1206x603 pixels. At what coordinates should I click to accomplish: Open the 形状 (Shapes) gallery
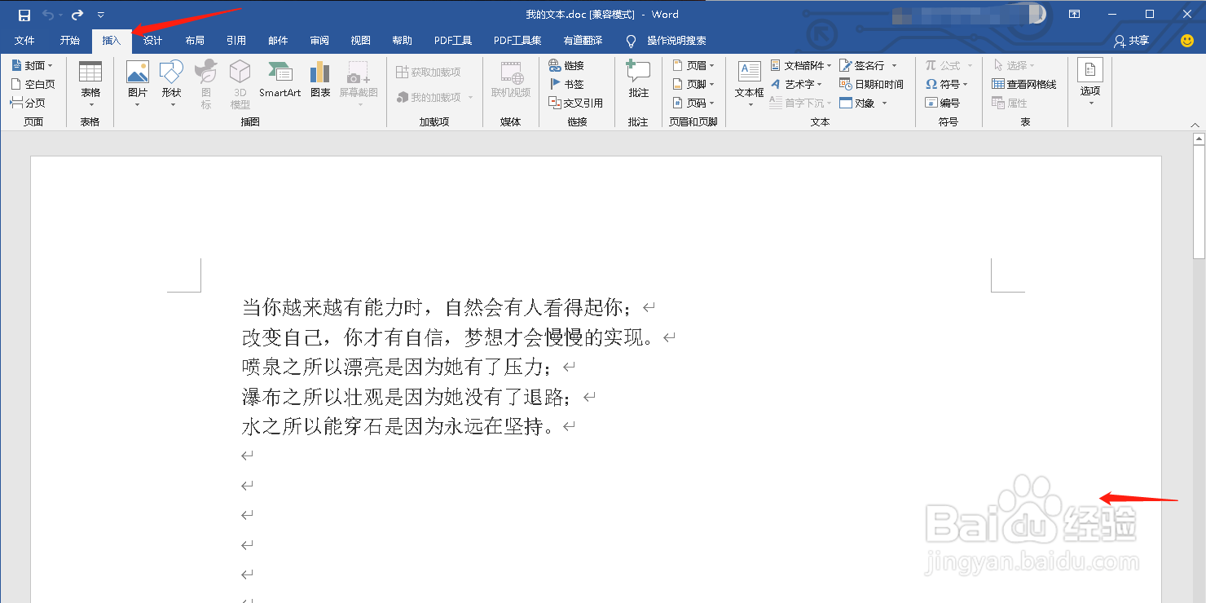pos(171,84)
